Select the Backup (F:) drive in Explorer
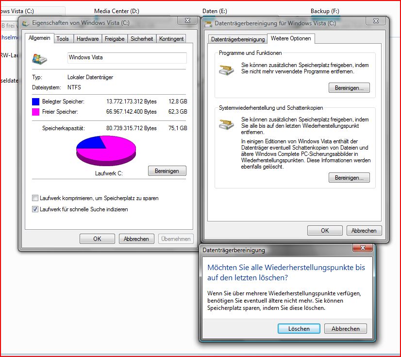Viewport: 401px width, 357px height. tap(325, 11)
